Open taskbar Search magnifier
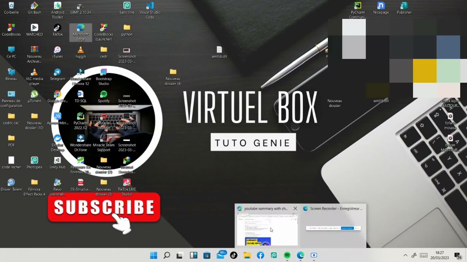 click(167, 255)
